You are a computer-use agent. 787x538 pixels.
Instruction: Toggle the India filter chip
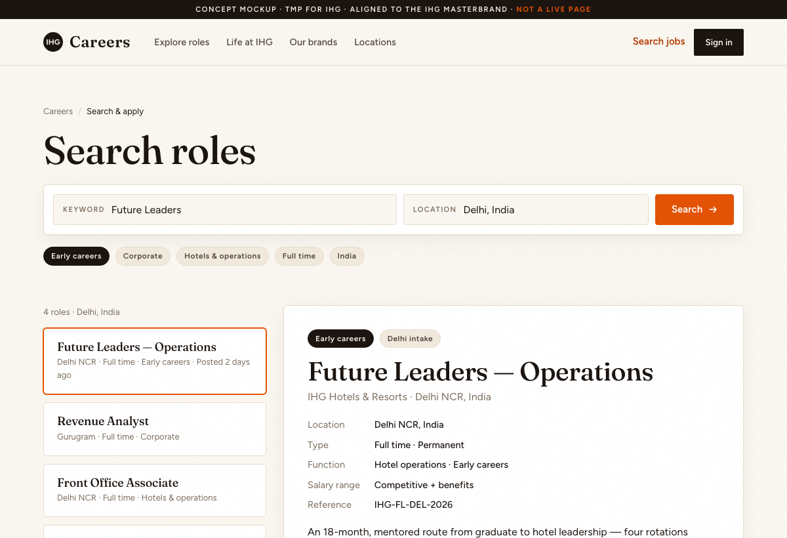click(x=347, y=256)
